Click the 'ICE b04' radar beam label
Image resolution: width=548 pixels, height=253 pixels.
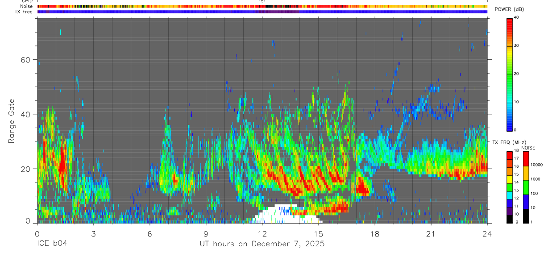(52, 244)
